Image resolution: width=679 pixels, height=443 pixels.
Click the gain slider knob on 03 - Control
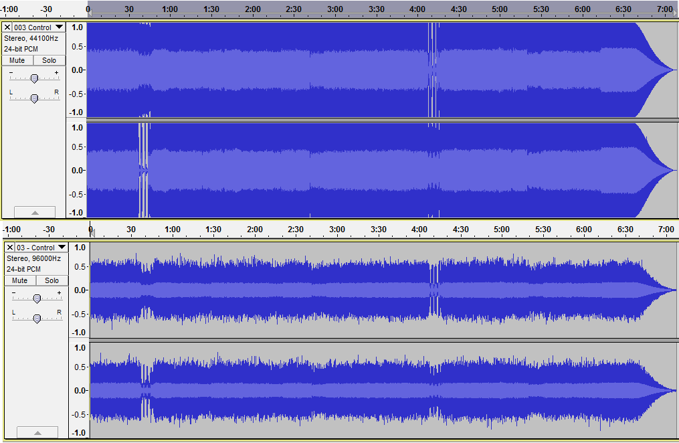(x=37, y=298)
